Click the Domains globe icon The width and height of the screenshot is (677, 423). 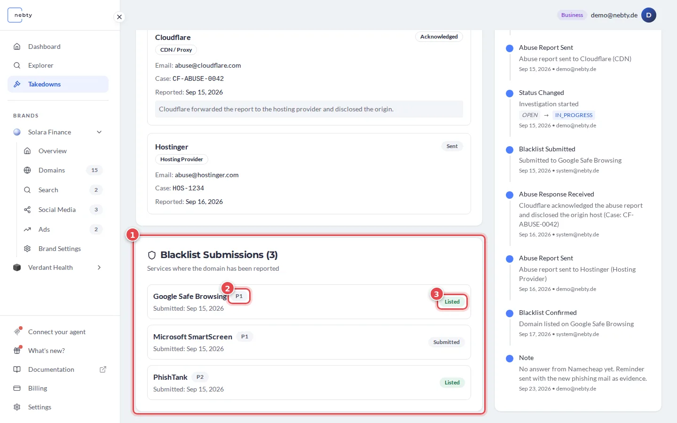[27, 170]
